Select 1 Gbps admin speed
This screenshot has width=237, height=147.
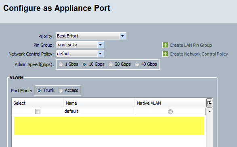[61, 64]
